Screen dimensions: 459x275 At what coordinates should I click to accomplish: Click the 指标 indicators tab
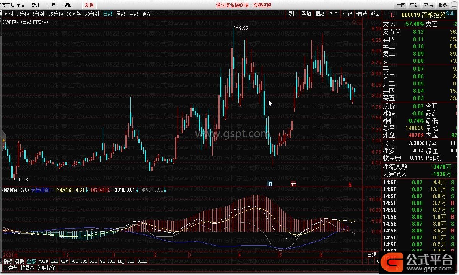click(x=8, y=261)
